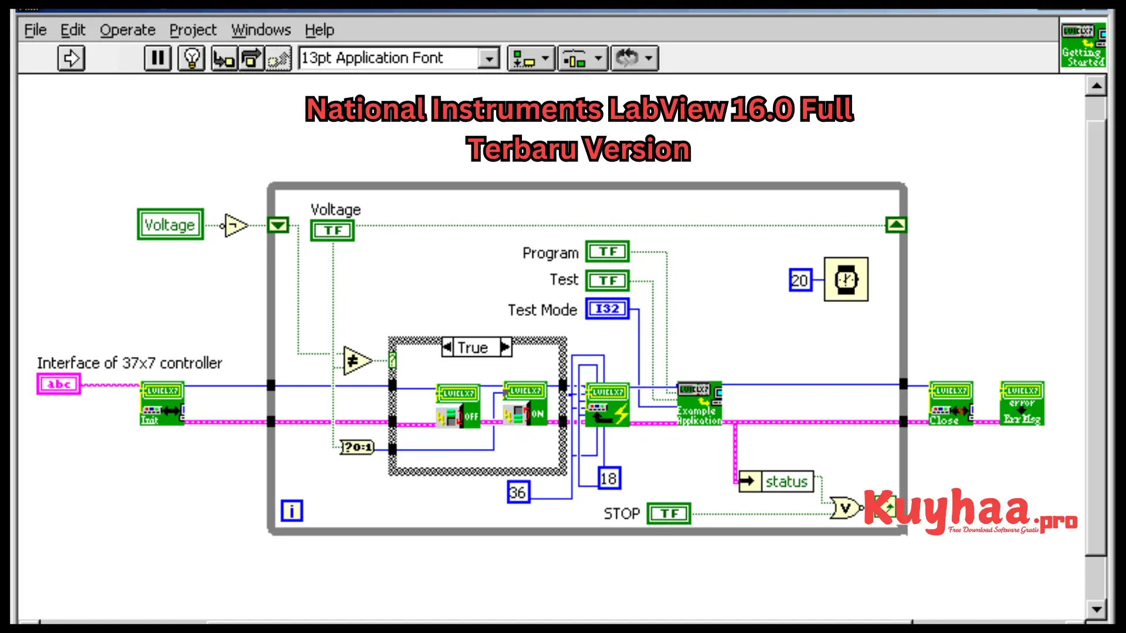Click the Run arrow button

[72, 58]
